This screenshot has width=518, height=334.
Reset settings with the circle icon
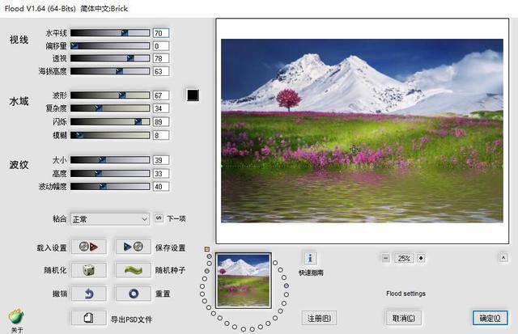pos(133,294)
